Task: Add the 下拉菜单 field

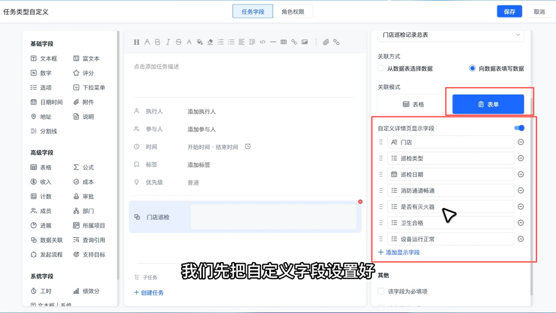Action: tap(89, 88)
